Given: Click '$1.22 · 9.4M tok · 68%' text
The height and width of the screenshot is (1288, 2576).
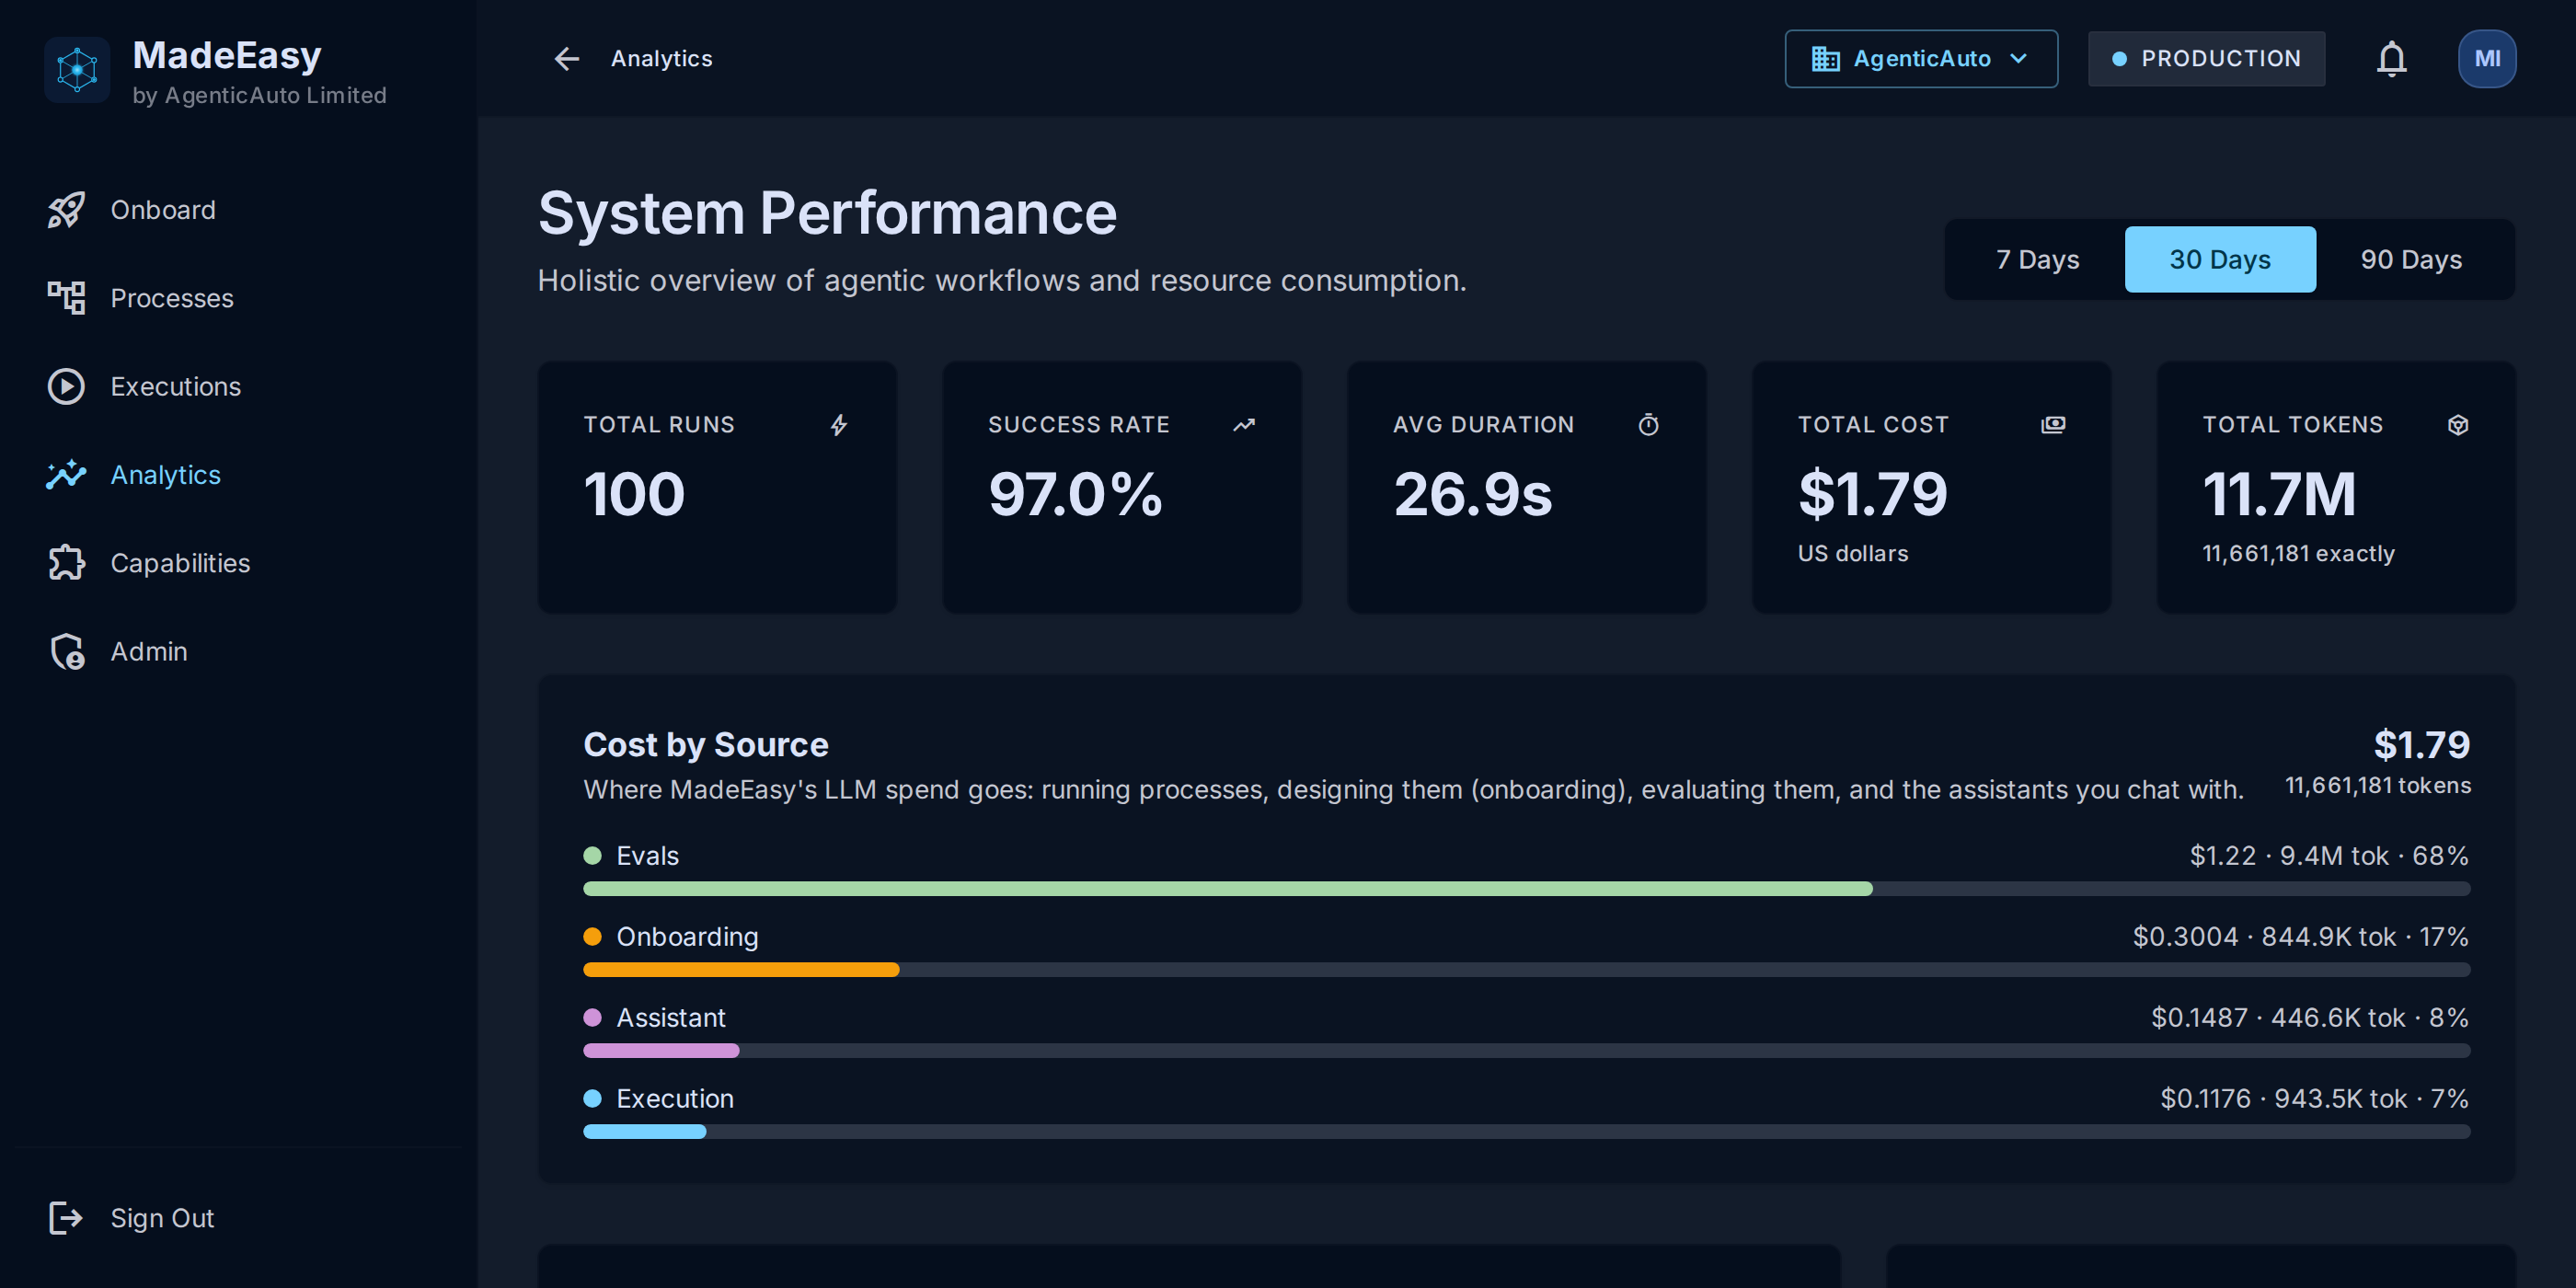Looking at the screenshot, I should (x=2329, y=856).
